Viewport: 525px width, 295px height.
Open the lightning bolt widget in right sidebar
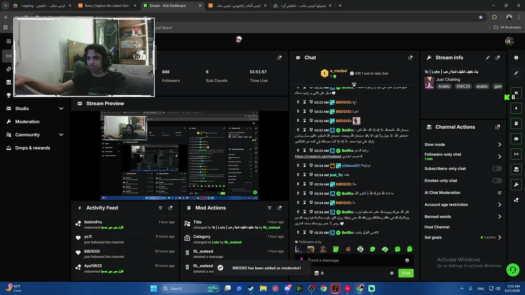coord(516,108)
